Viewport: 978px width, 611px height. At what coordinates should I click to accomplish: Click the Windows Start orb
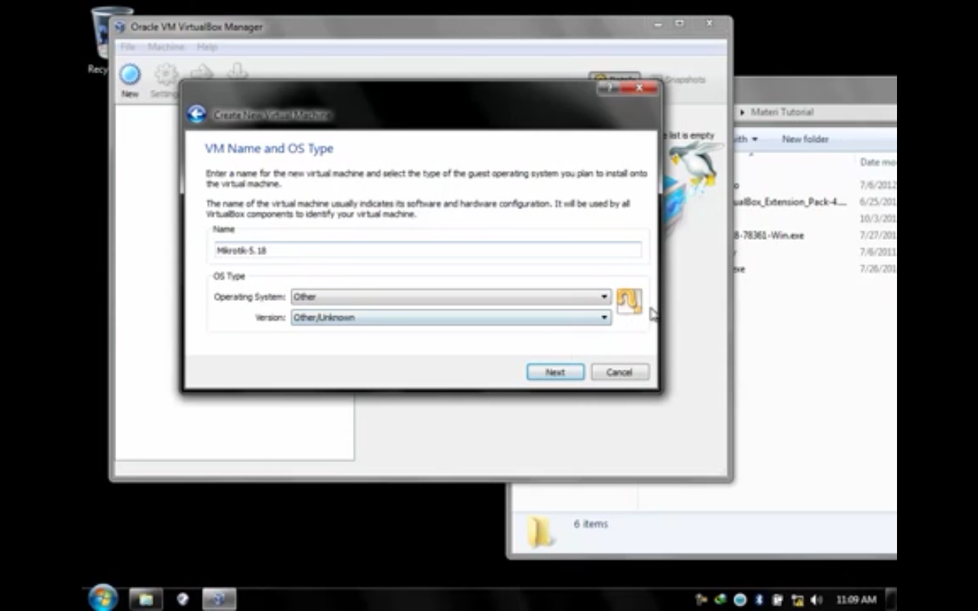[102, 598]
